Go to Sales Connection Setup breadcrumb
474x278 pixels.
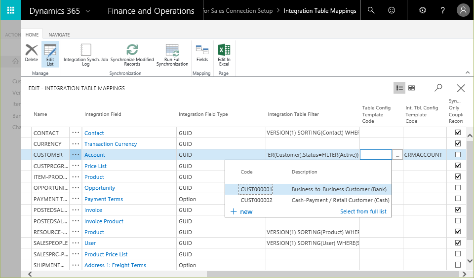pos(238,10)
